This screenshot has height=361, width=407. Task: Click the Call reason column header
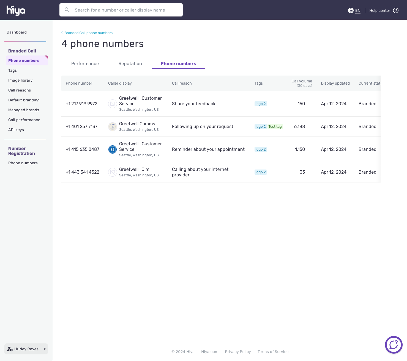pyautogui.click(x=182, y=83)
